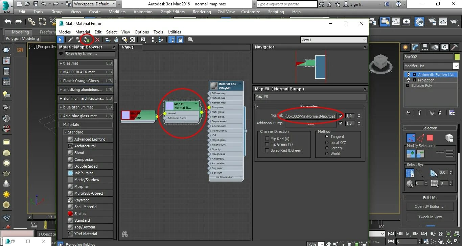
Task: Click Assign Material to Selection icon
Action: click(x=87, y=40)
